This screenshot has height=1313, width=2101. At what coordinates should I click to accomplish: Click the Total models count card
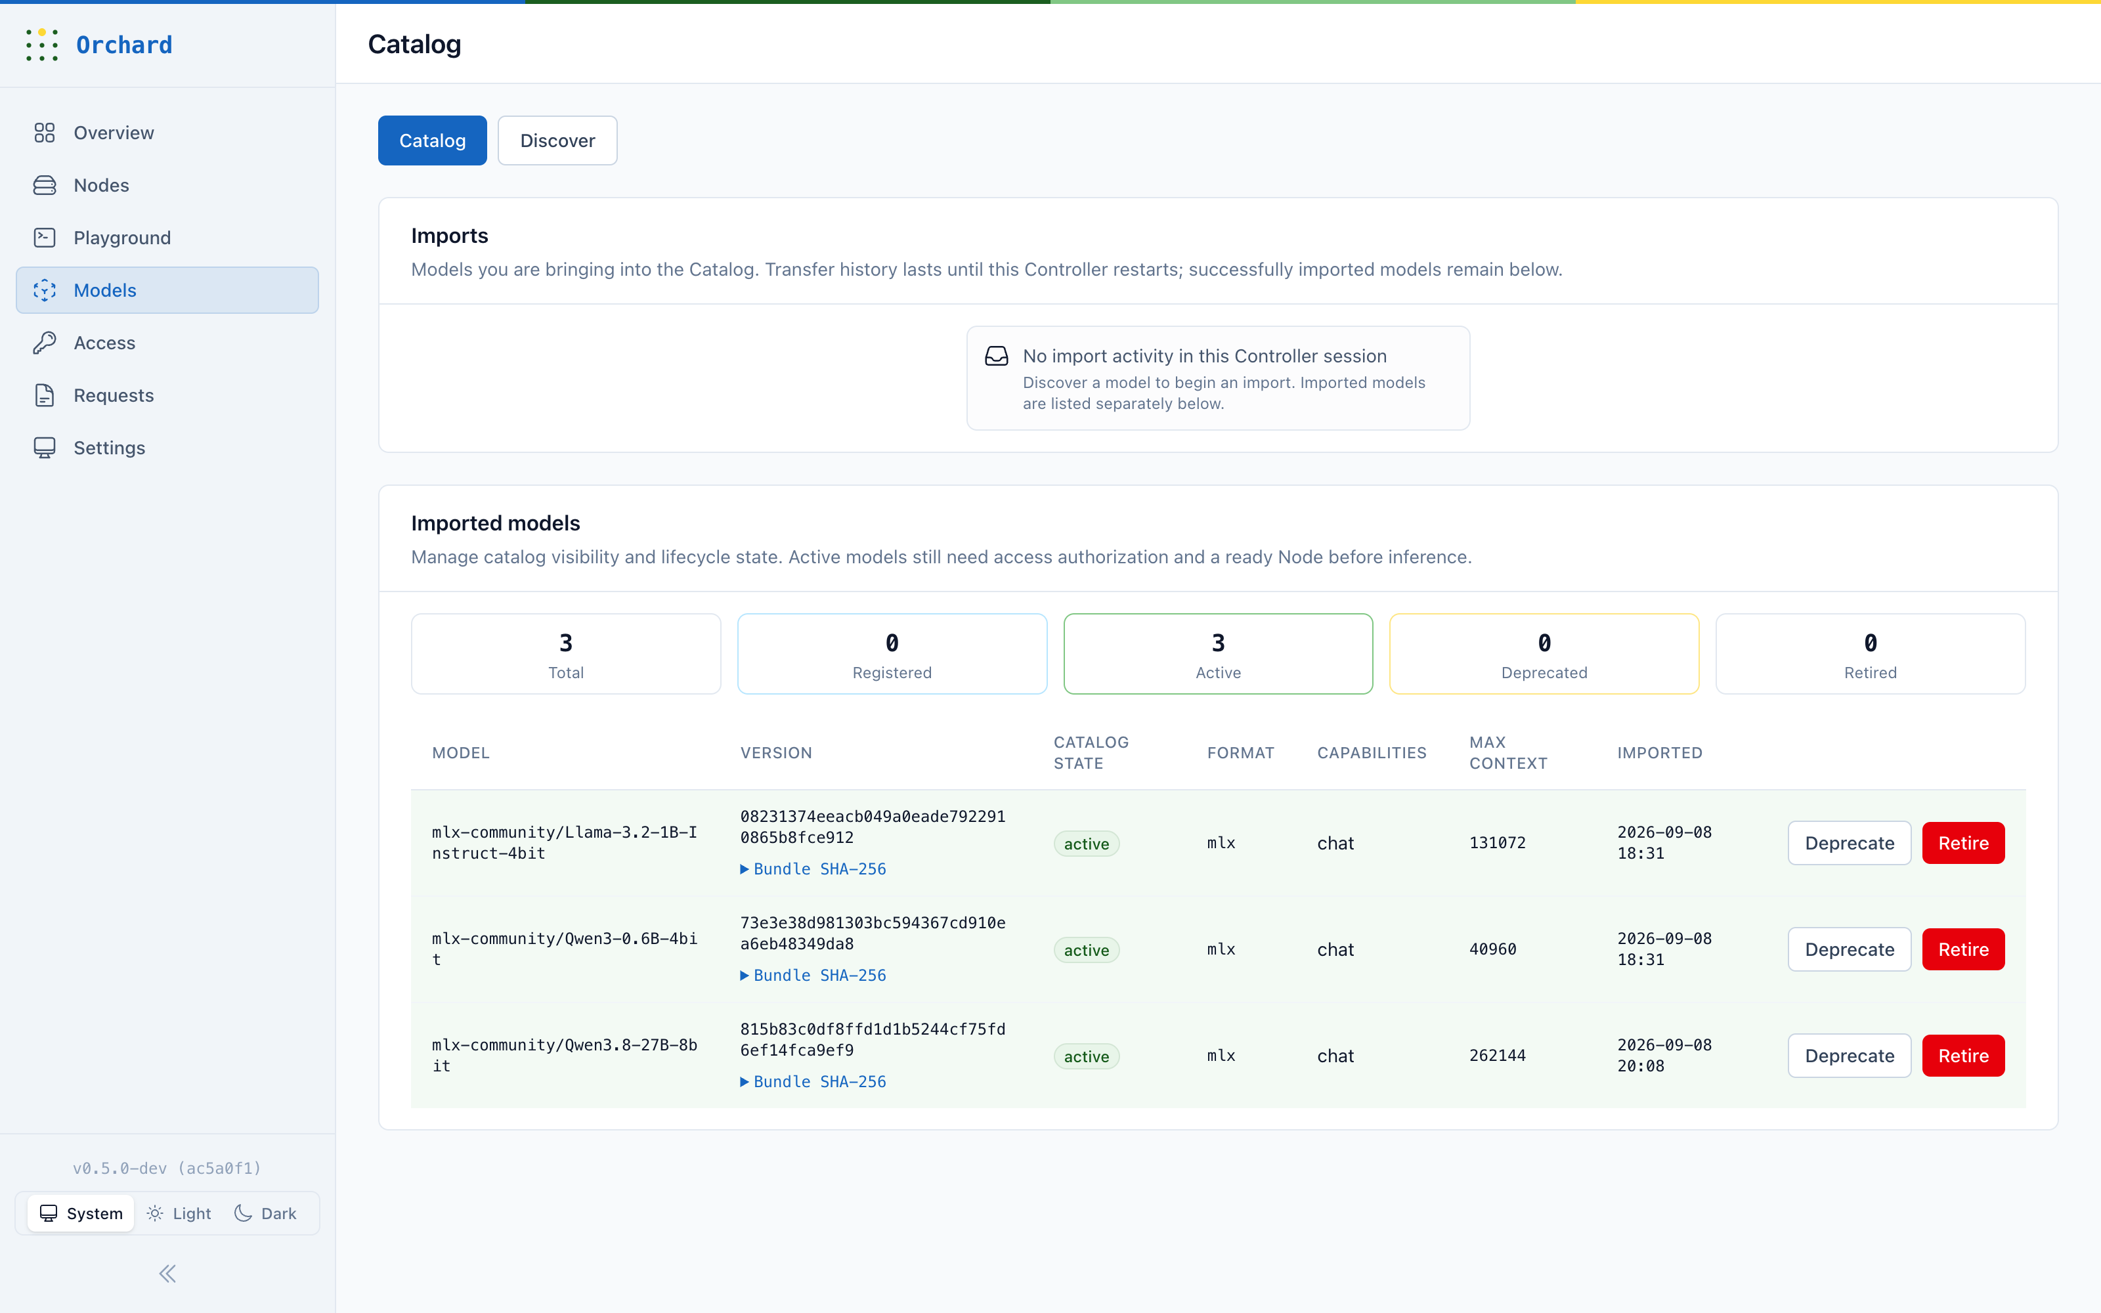pos(566,654)
